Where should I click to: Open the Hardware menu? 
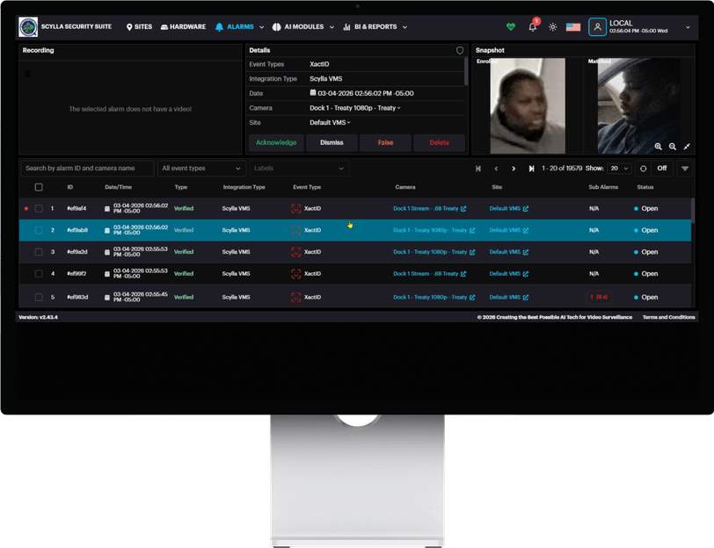[x=183, y=27]
